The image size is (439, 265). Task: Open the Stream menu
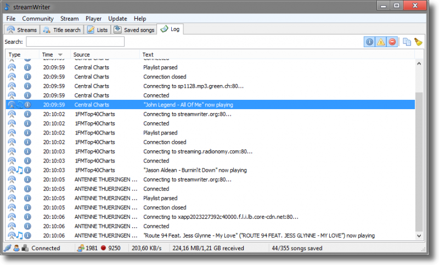(x=70, y=19)
